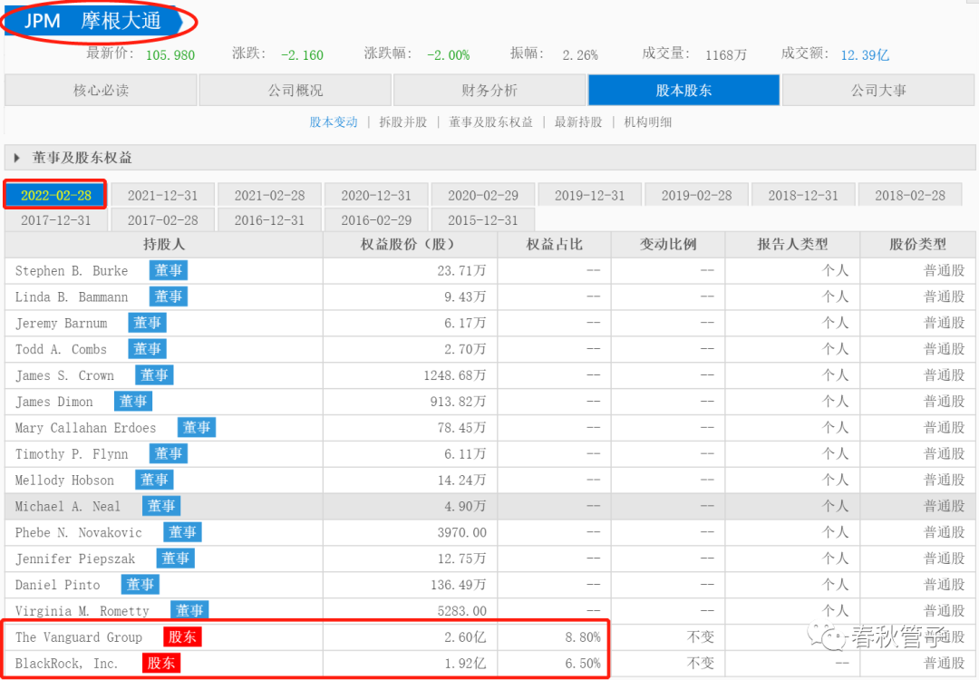Viewport: 979px width, 680px height.
Task: Click the 变动比例 column header
Action: [x=668, y=244]
